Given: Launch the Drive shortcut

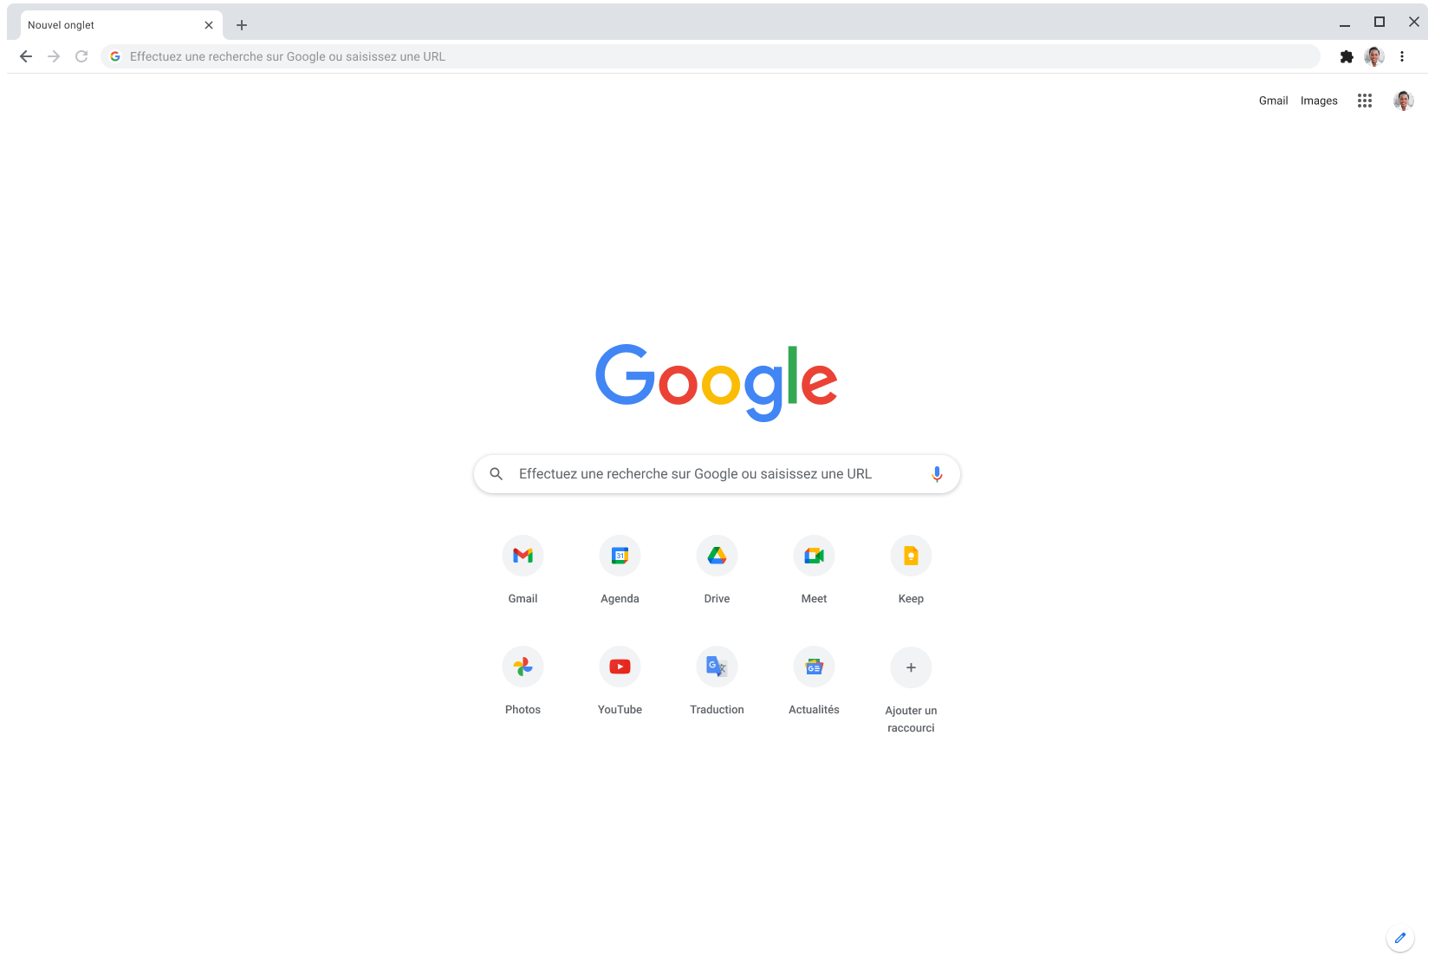Looking at the screenshot, I should point(717,556).
